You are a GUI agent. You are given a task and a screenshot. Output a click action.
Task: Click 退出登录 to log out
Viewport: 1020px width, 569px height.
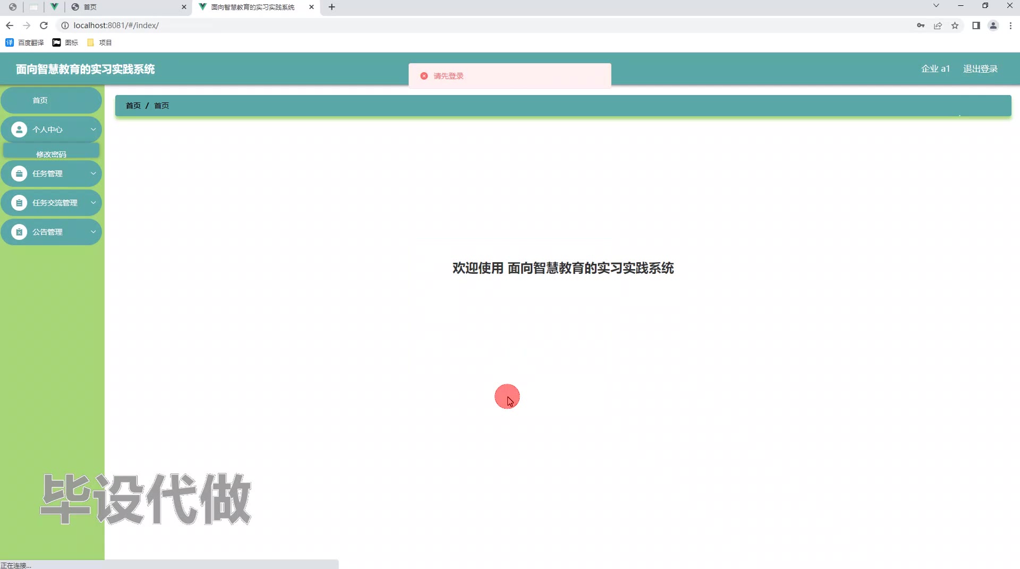(980, 69)
